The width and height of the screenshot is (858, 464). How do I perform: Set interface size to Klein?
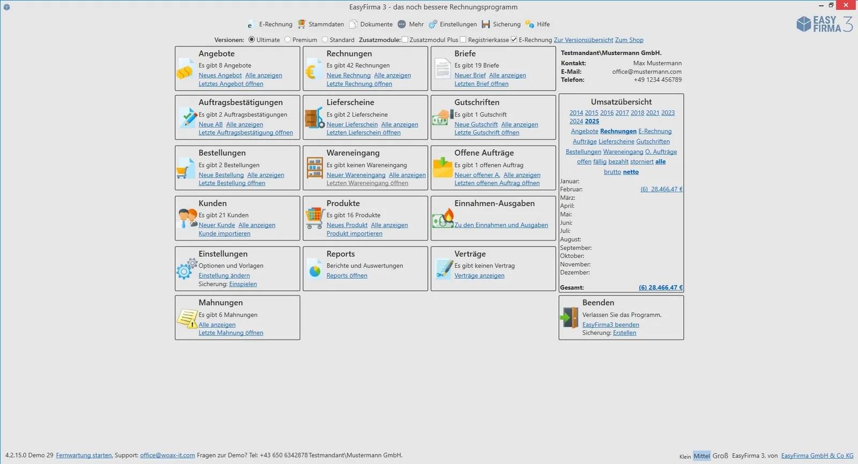[x=685, y=456]
